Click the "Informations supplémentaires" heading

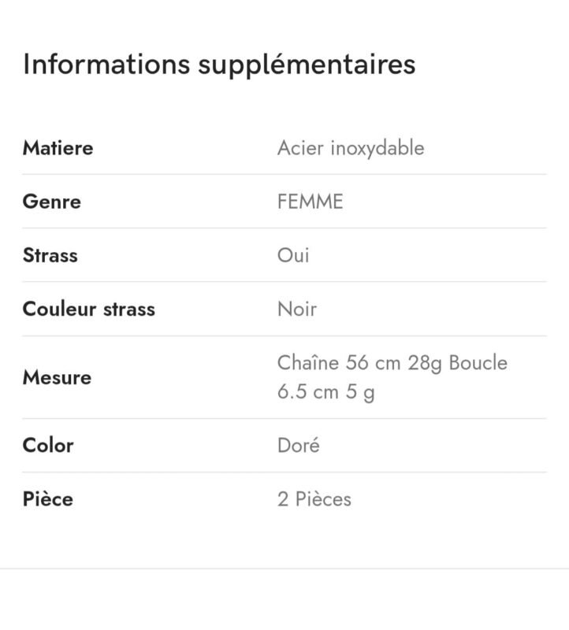tap(218, 64)
